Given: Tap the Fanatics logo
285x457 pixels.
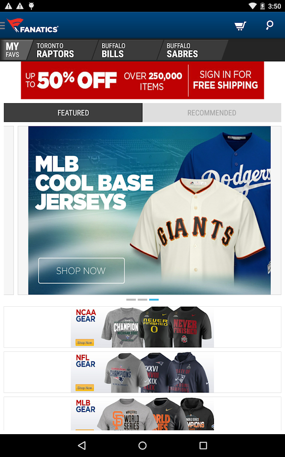Looking at the screenshot, I should (32, 25).
